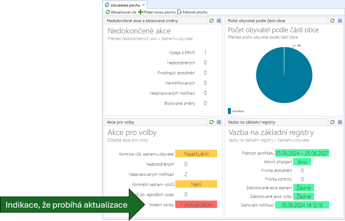Click the home icon on Uživatelská plocha tab

107,5
